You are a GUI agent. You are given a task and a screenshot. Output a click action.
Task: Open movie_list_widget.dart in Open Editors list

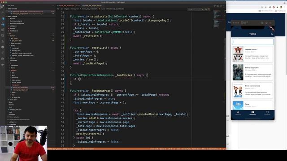[27, 14]
